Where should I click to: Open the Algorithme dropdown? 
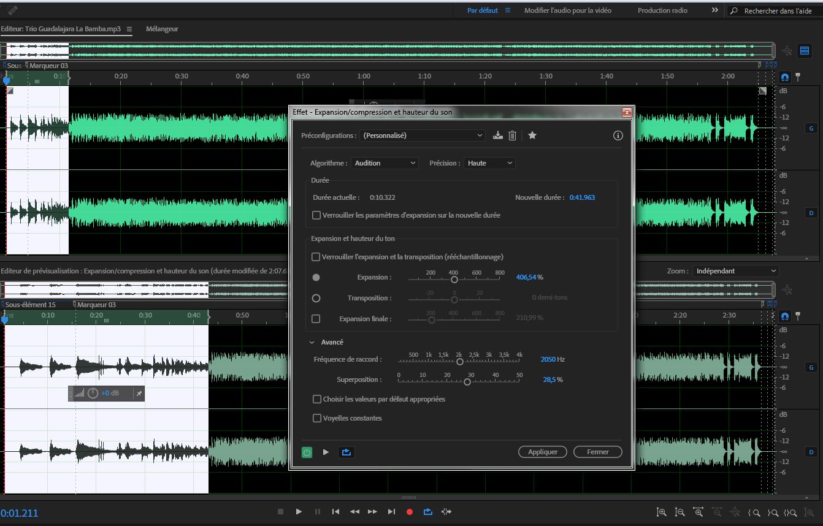pos(385,163)
